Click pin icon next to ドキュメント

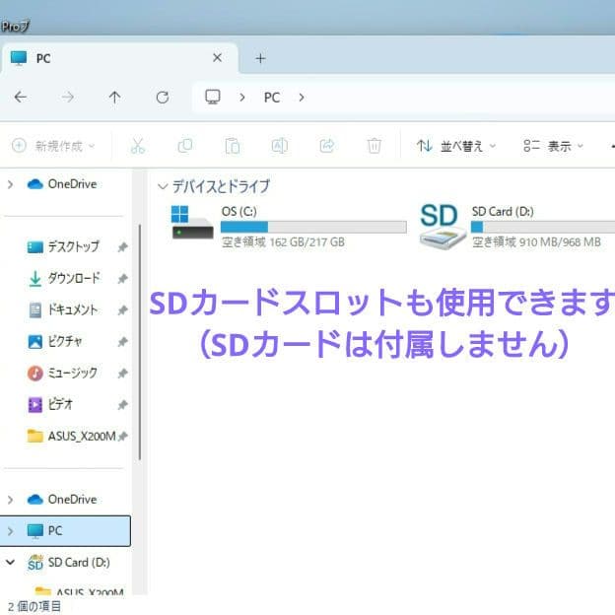[x=123, y=310]
